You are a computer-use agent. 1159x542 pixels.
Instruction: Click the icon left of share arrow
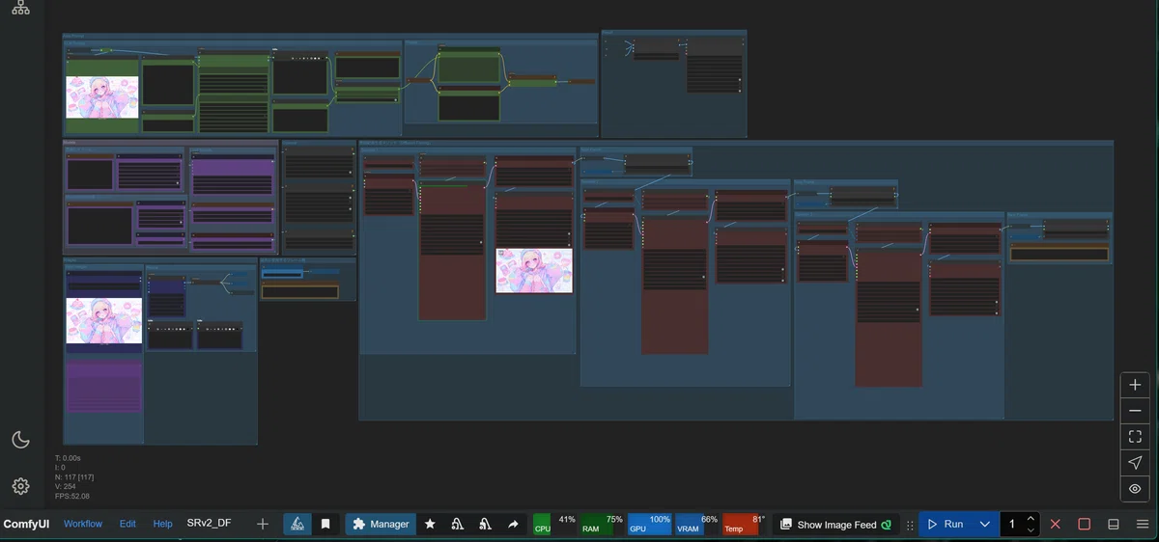(x=486, y=524)
